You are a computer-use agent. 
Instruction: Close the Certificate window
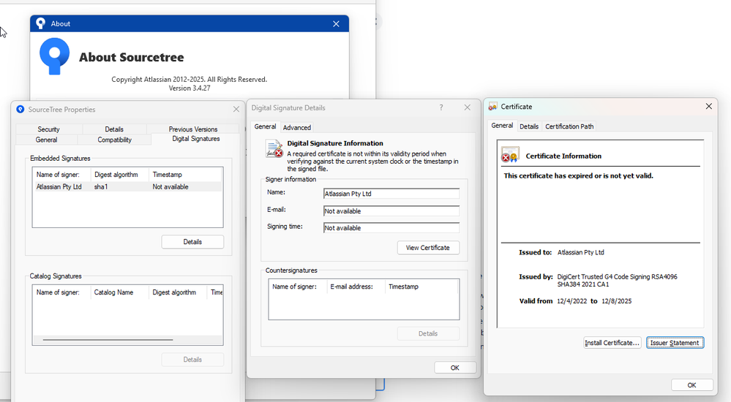click(x=708, y=107)
